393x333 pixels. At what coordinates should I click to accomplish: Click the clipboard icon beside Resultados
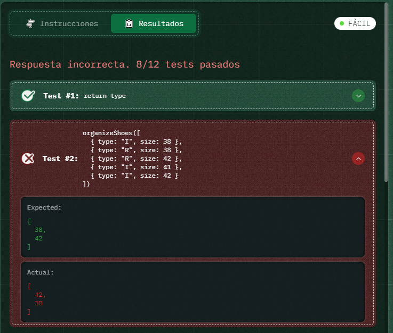(129, 23)
